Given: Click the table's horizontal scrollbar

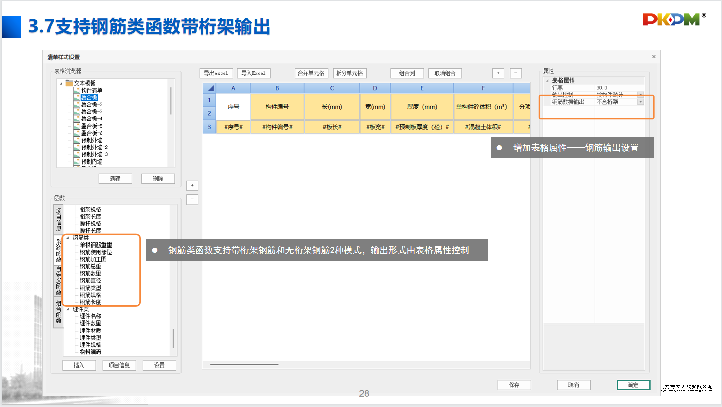Looking at the screenshot, I should 244,364.
